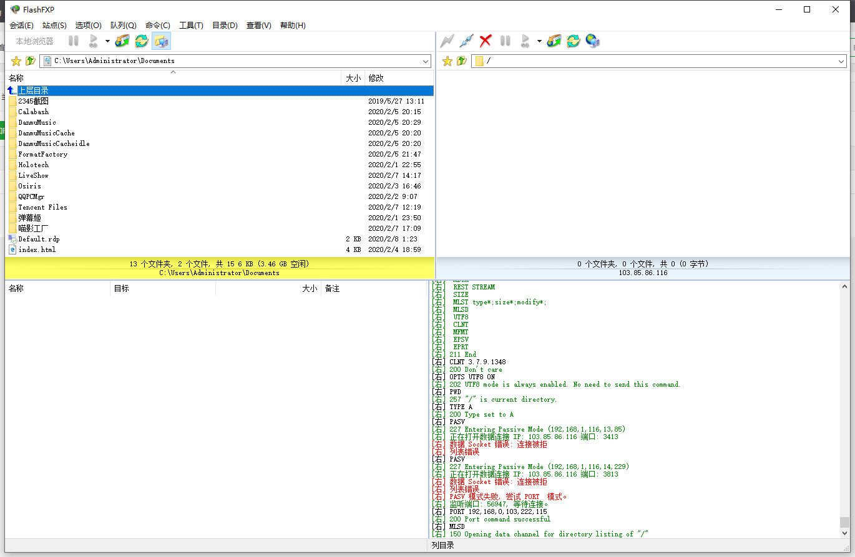This screenshot has height=557, width=855.
Task: Click the Calabash folder icon
Action: click(12, 112)
